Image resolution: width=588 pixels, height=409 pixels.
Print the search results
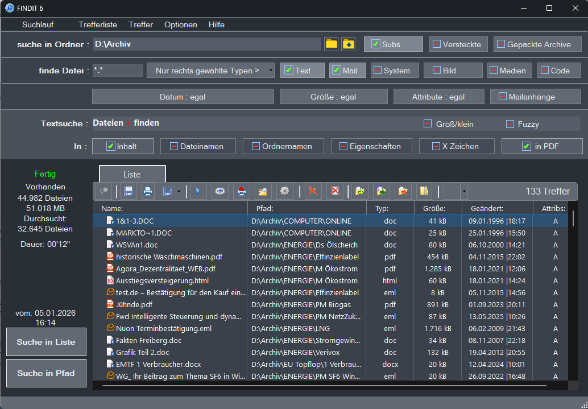point(148,191)
